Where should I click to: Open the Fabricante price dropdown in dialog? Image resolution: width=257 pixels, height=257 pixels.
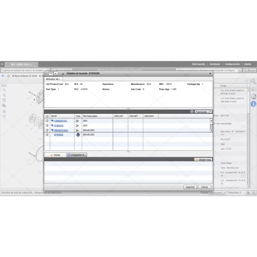point(211,112)
